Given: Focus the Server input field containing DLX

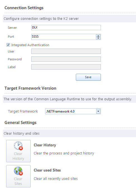Looking at the screenshot, I should click(66, 27).
